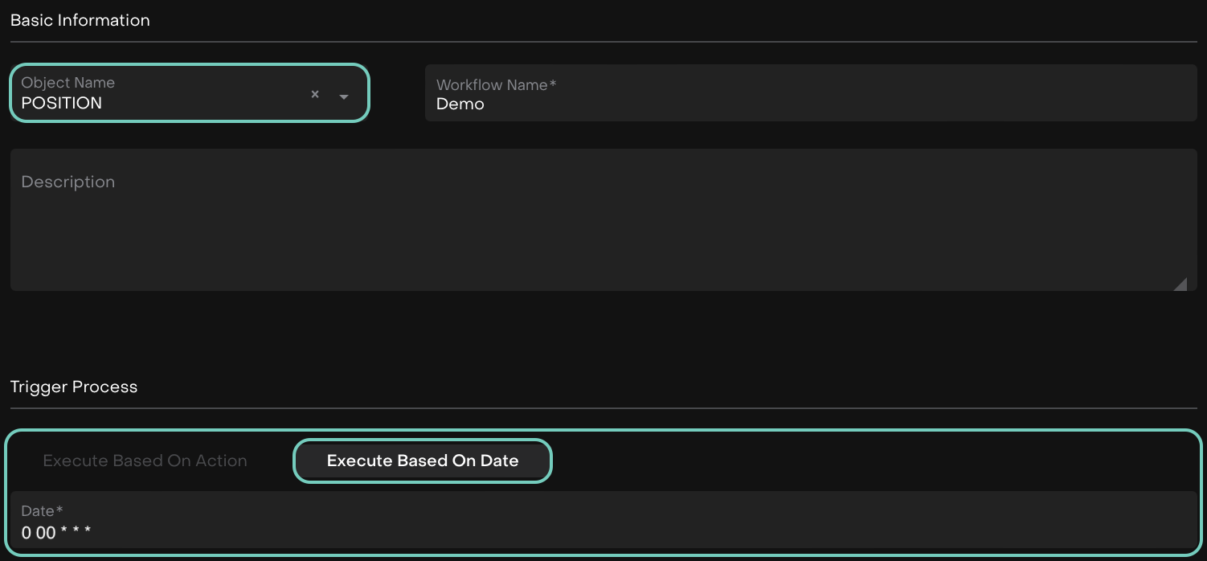This screenshot has width=1207, height=561.
Task: Click the Object Name field label
Action: coord(68,82)
